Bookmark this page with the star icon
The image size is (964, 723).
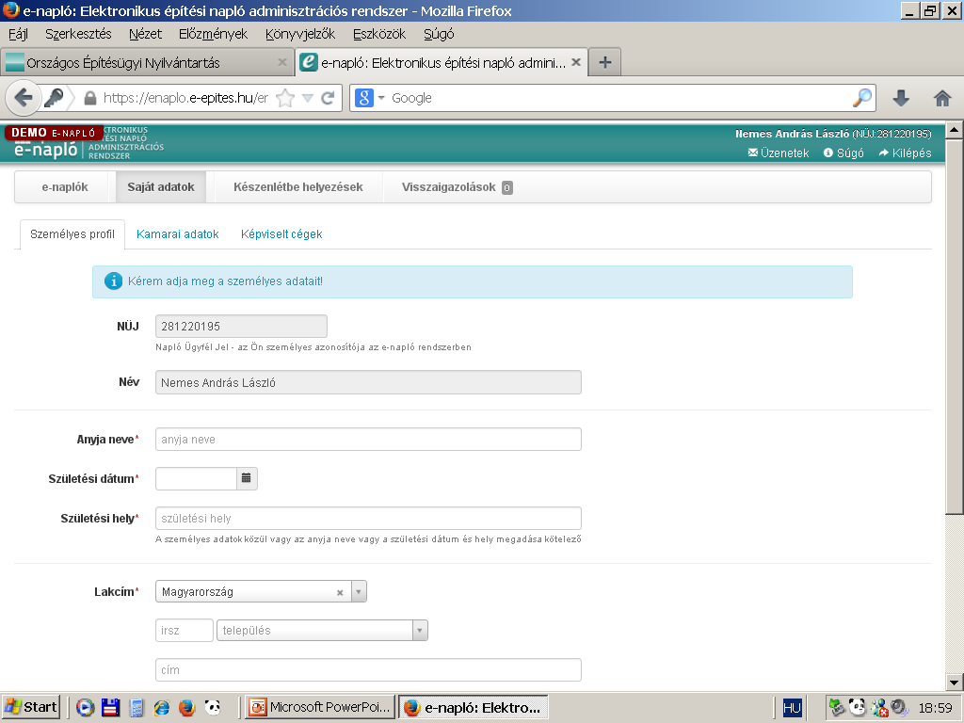pos(285,98)
